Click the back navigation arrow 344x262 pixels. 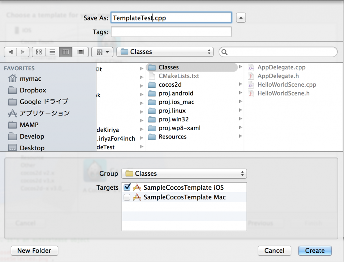10,52
